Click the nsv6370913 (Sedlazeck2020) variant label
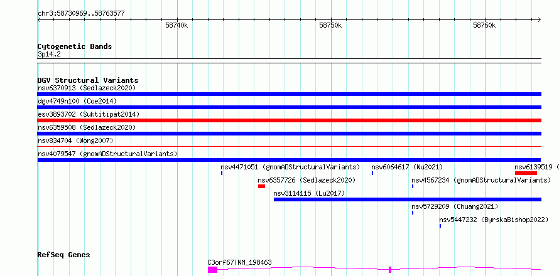 (x=87, y=88)
